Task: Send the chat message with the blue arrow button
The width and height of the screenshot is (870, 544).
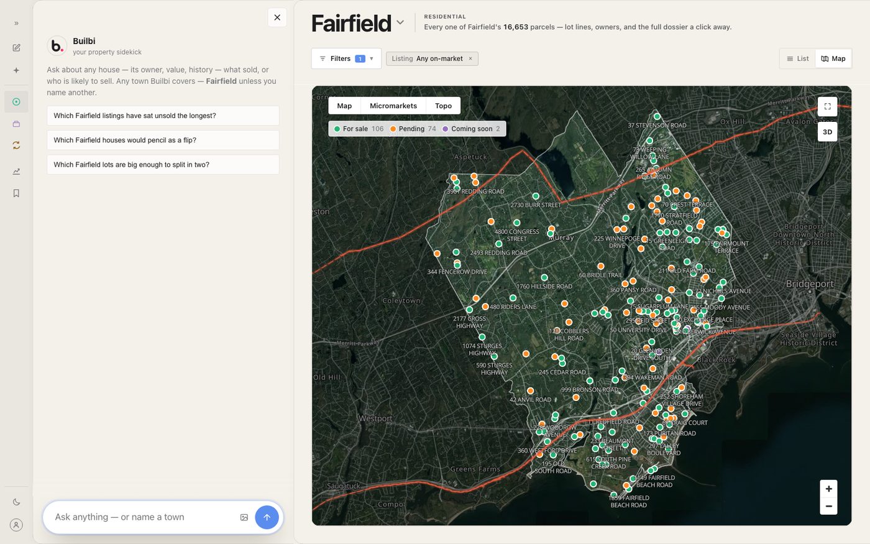Action: tap(267, 517)
